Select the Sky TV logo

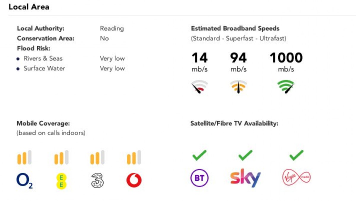245,178
